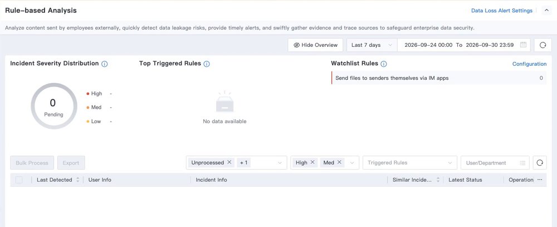Collapse the Rule-based Analysis panel chevron
The height and width of the screenshot is (227, 557).
point(547,11)
